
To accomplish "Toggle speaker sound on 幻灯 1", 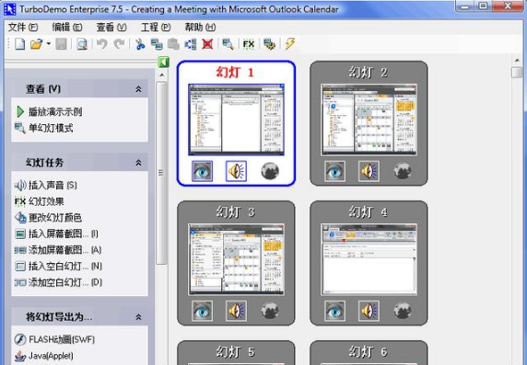I will tap(236, 171).
